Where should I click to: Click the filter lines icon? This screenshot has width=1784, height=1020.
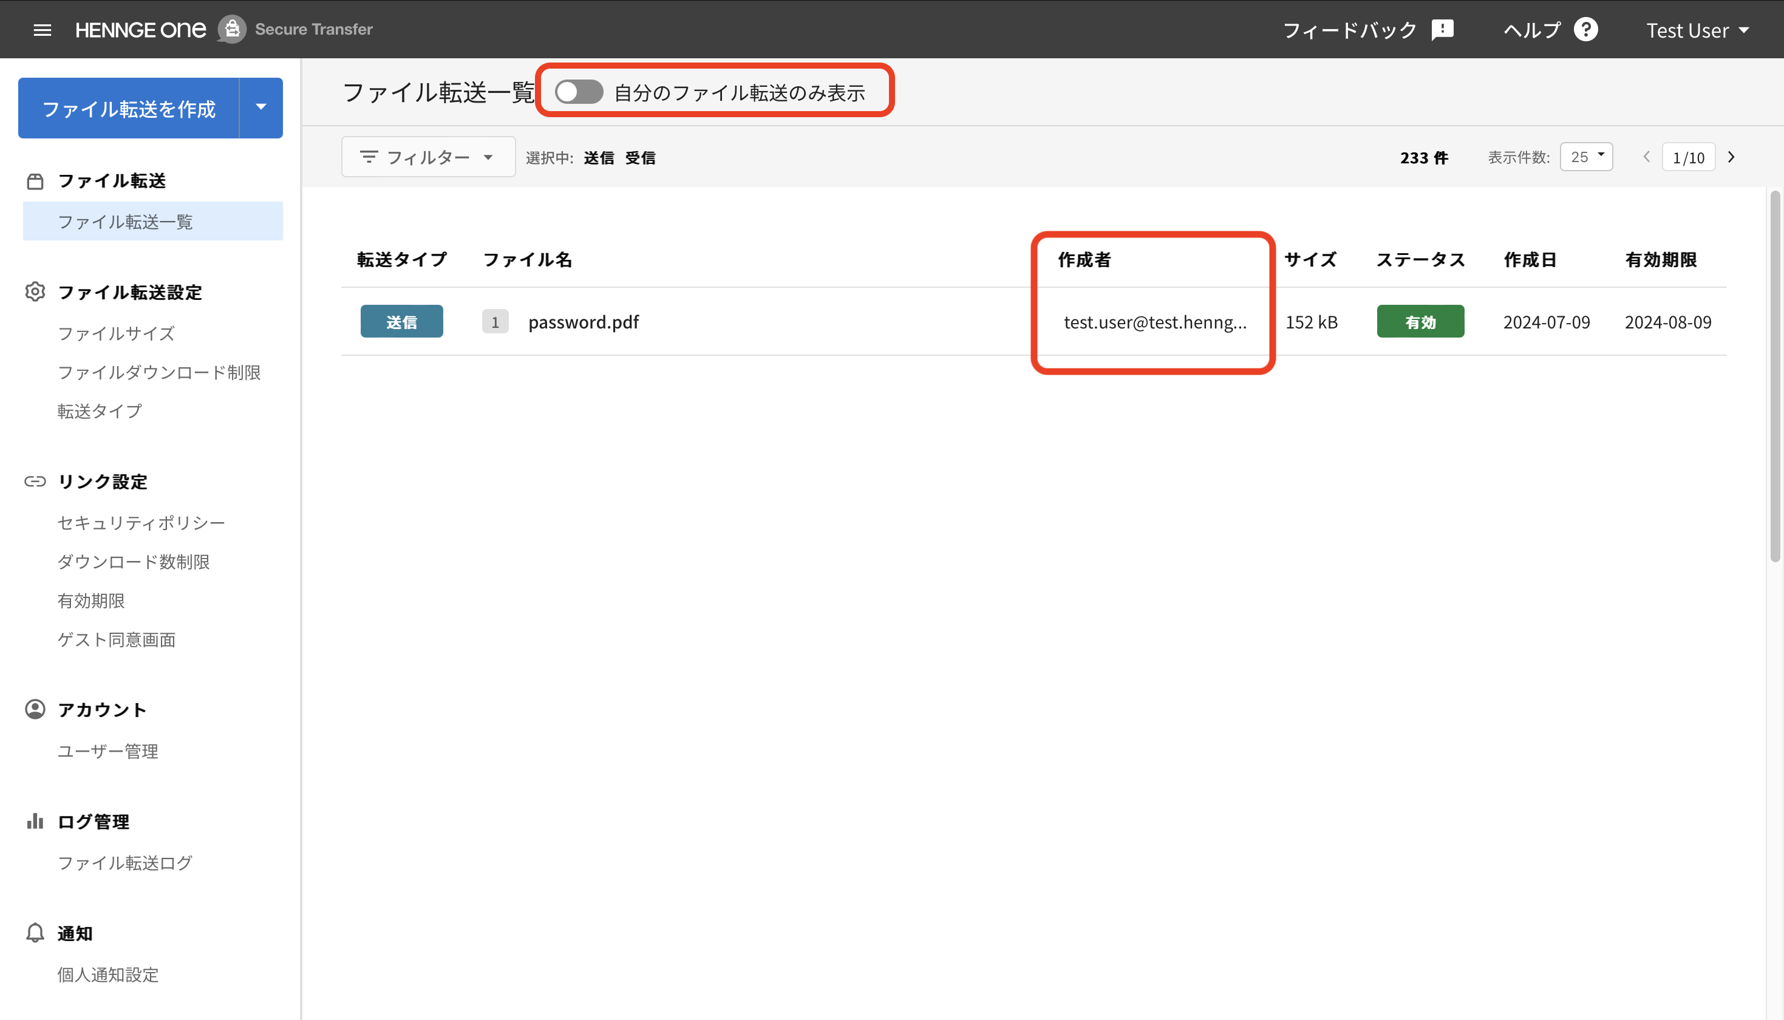coord(369,157)
